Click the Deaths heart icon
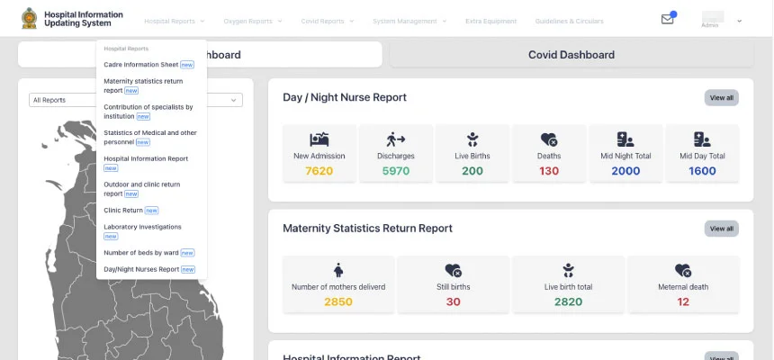The width and height of the screenshot is (774, 360). pos(549,139)
